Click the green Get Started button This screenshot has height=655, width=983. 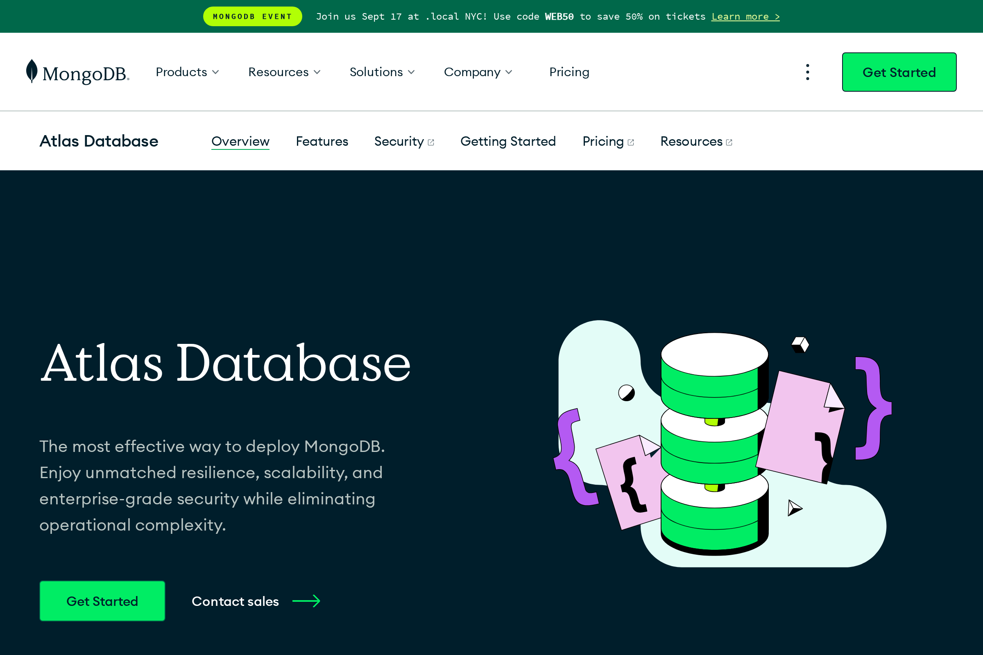pyautogui.click(x=899, y=71)
